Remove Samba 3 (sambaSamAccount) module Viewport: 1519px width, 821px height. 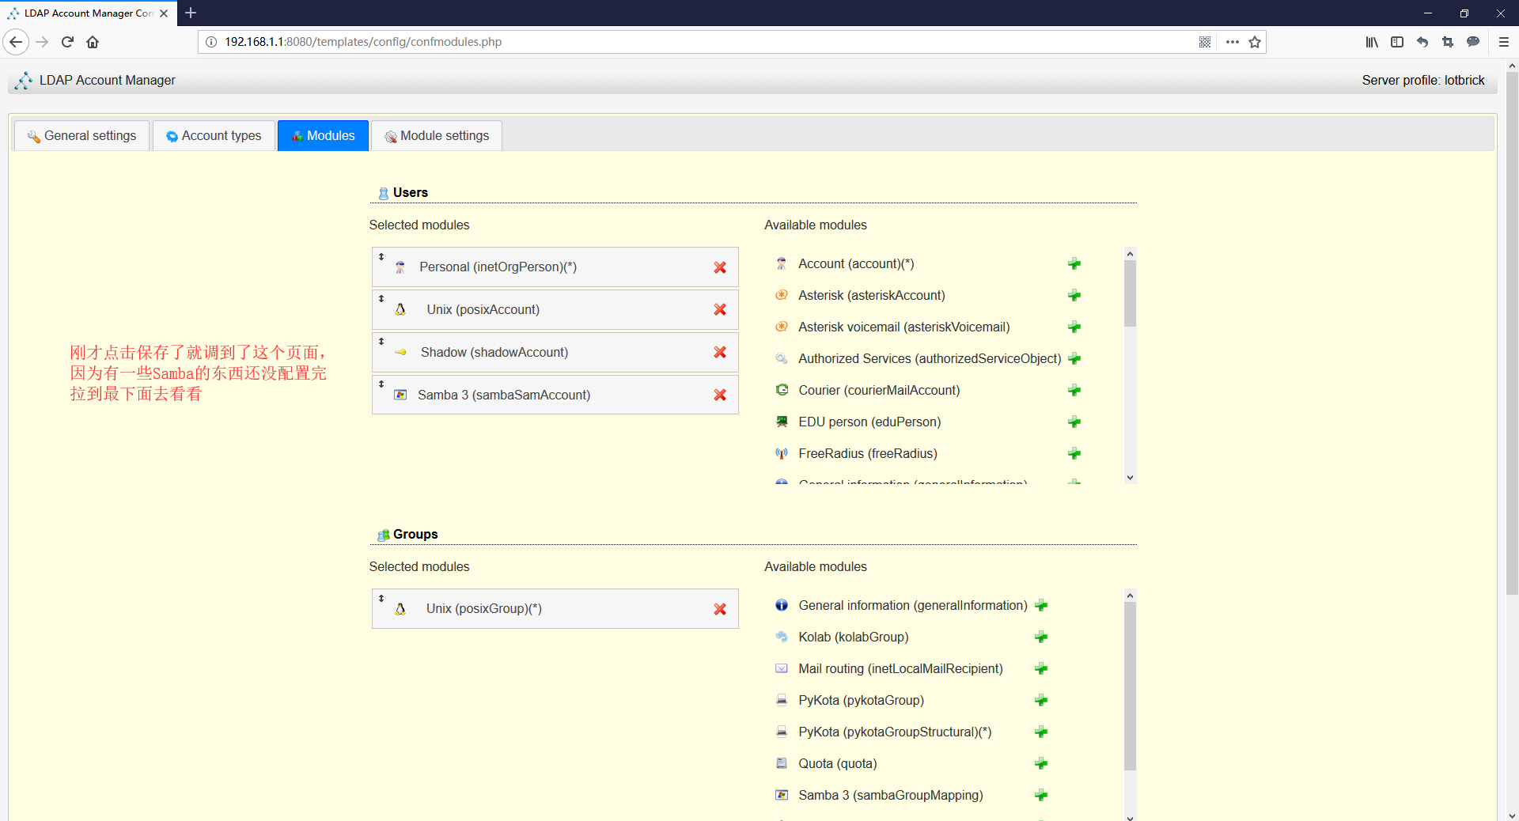click(720, 395)
